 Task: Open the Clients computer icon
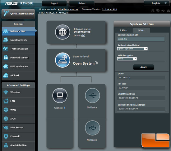click(x=60, y=95)
